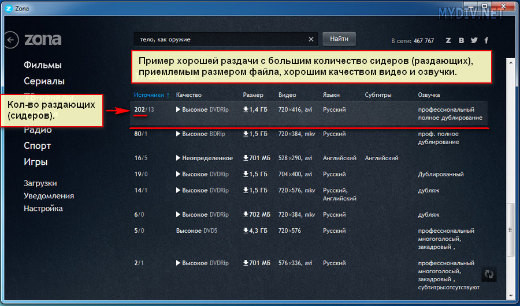Open the Фильмы section
The width and height of the screenshot is (520, 306).
42,65
